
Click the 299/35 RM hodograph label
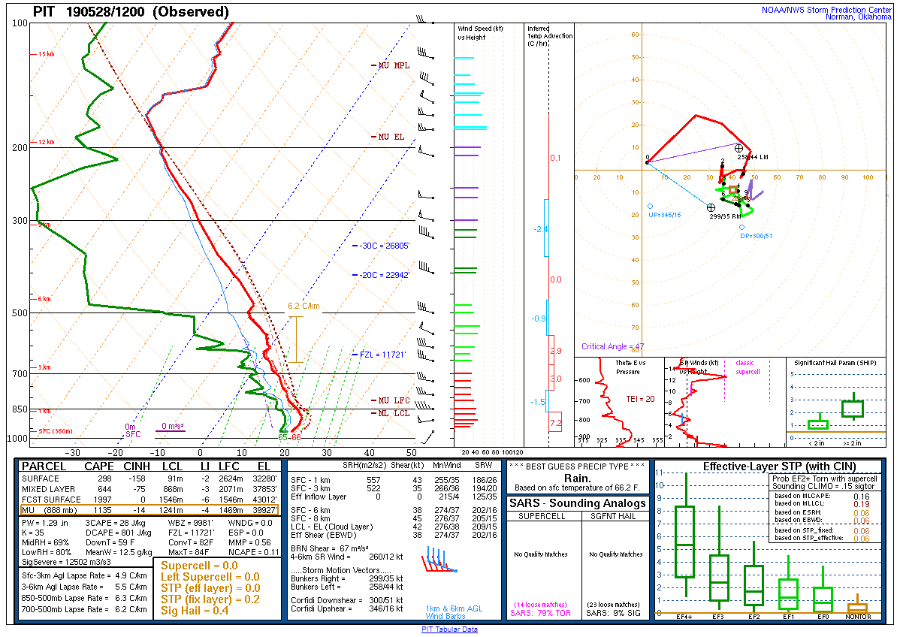tap(725, 216)
